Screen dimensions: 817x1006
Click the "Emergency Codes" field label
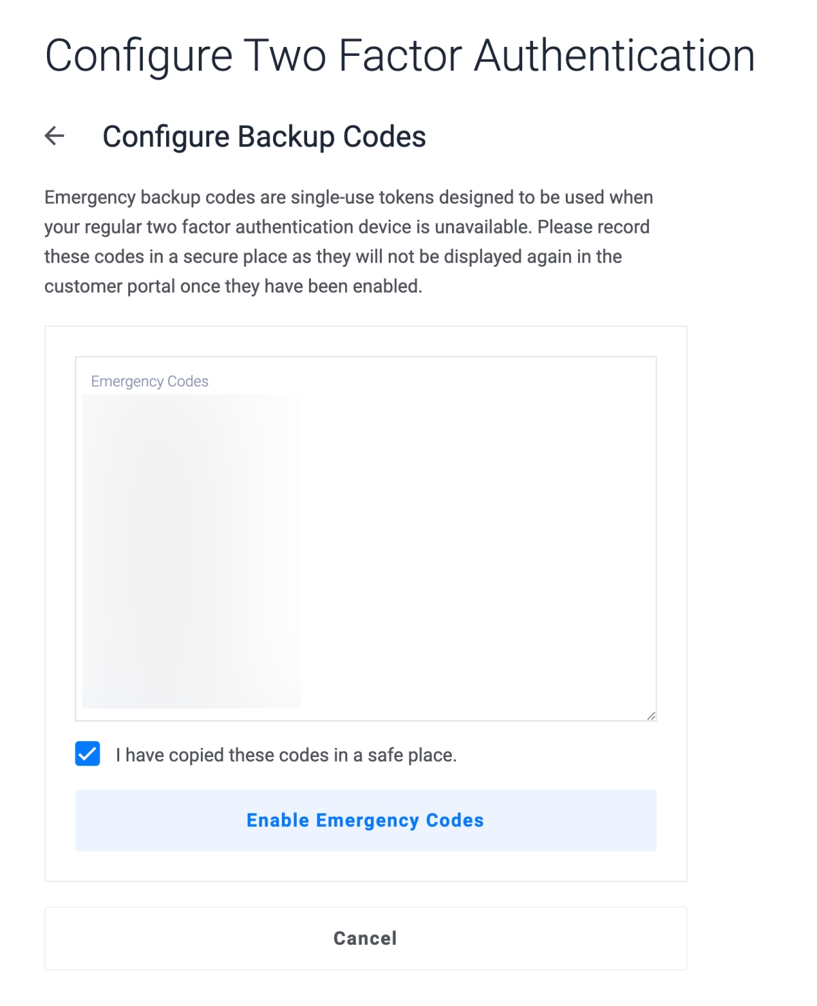coord(150,381)
